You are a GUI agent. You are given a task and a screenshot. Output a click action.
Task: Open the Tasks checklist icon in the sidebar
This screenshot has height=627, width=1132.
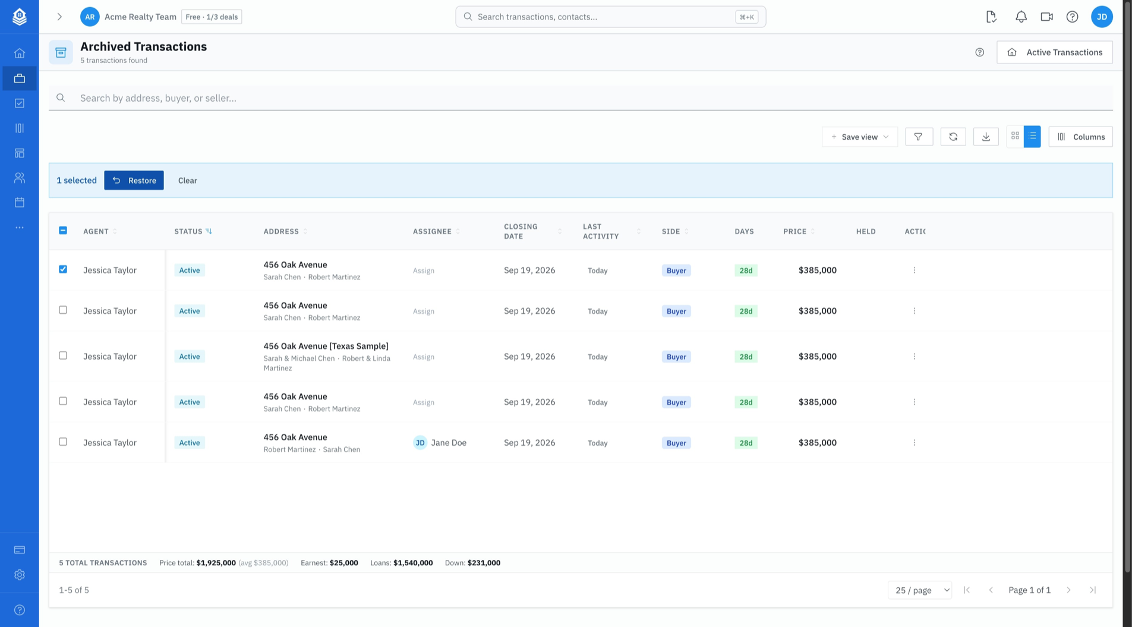(20, 103)
